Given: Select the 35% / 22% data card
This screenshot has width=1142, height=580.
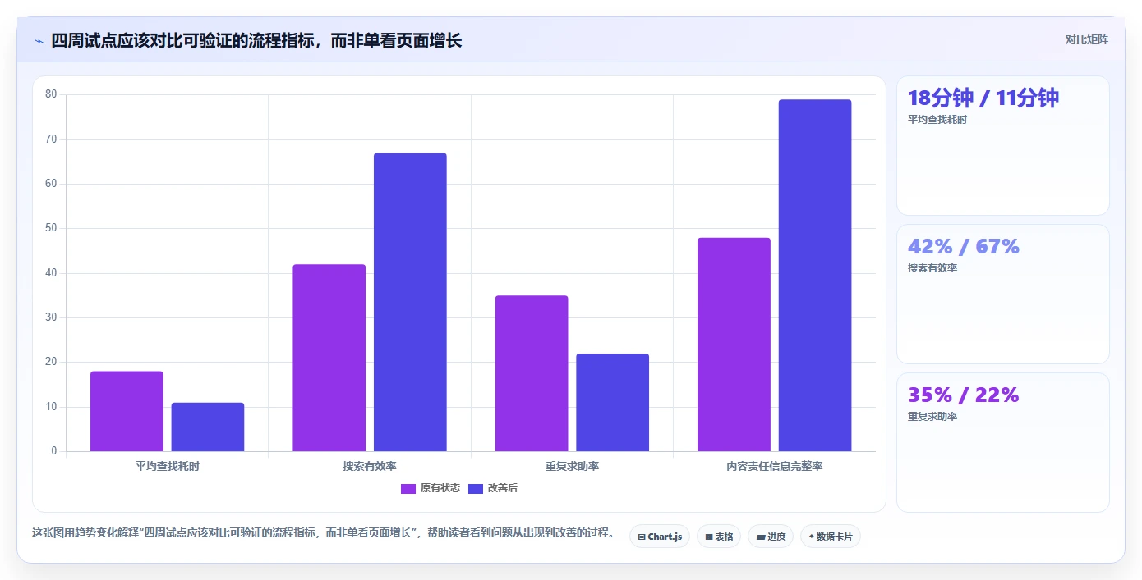Looking at the screenshot, I should 1002,443.
